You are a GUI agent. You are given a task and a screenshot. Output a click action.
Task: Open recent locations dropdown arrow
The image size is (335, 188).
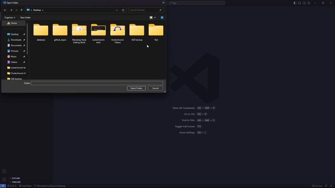pyautogui.click(x=16, y=10)
